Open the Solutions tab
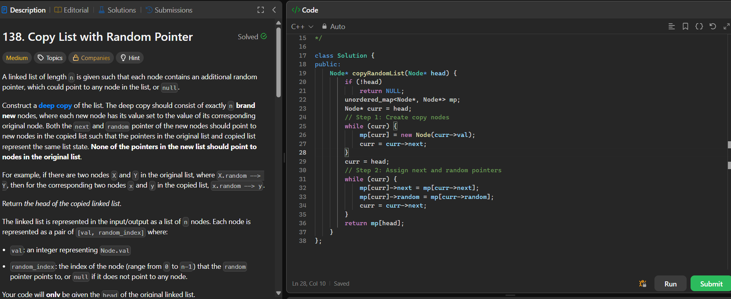 pos(117,10)
